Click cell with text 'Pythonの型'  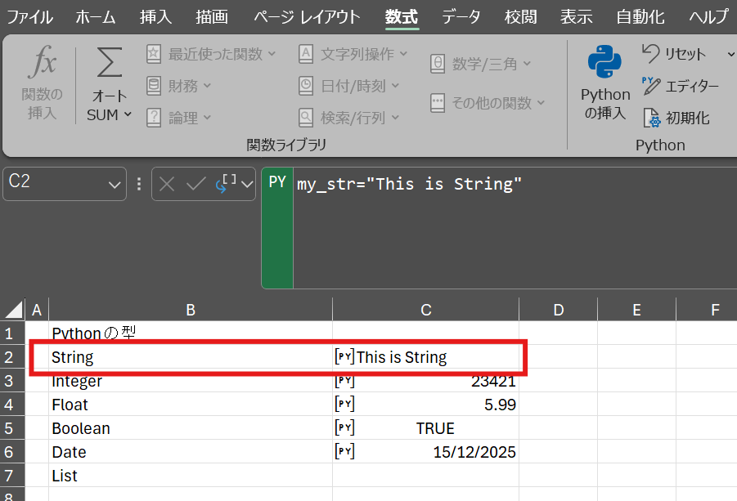coord(191,333)
